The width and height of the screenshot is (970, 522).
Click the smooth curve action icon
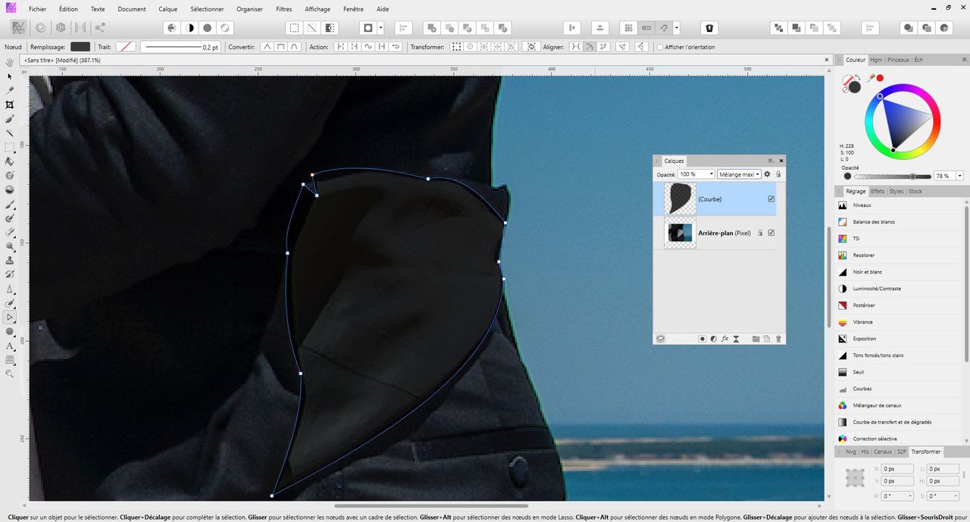[368, 47]
